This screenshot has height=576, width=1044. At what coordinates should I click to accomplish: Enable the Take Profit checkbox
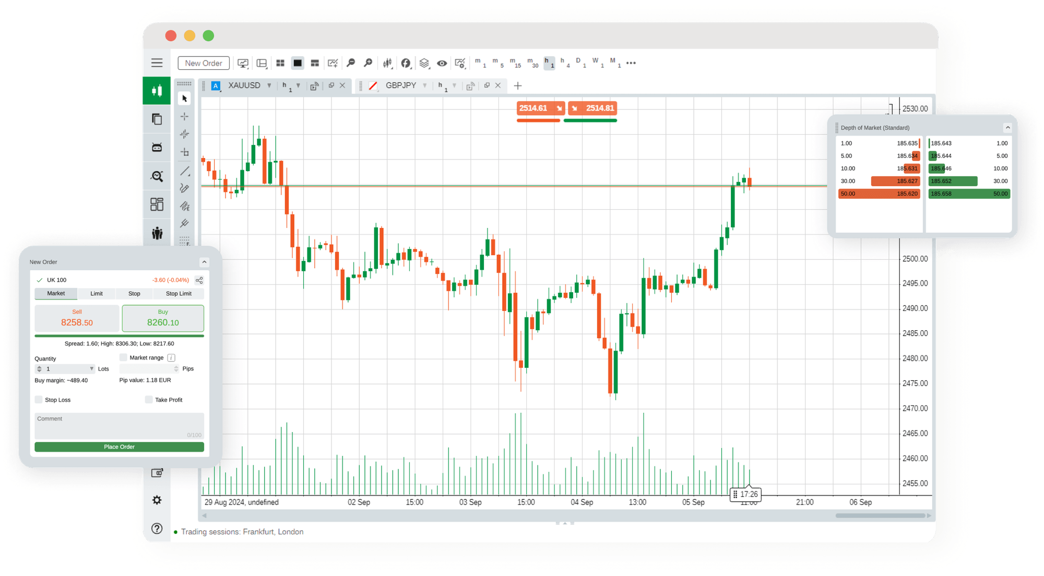click(x=149, y=399)
